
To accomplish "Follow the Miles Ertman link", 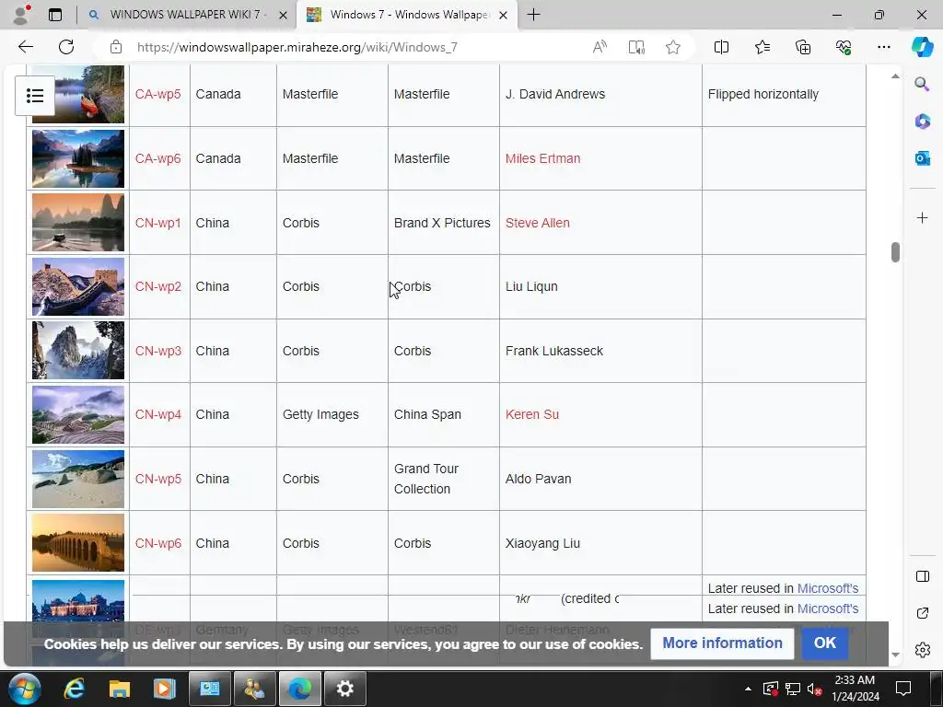I will pyautogui.click(x=542, y=158).
